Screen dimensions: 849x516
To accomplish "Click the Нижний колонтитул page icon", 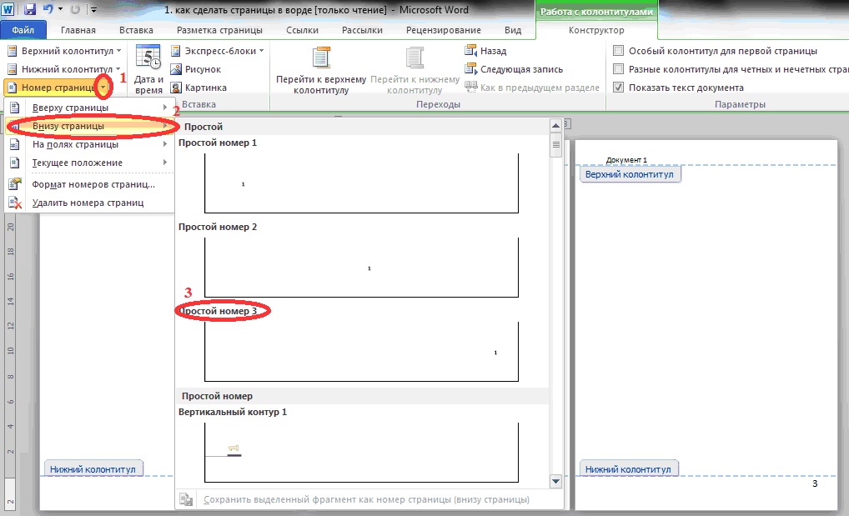I will click(x=12, y=69).
